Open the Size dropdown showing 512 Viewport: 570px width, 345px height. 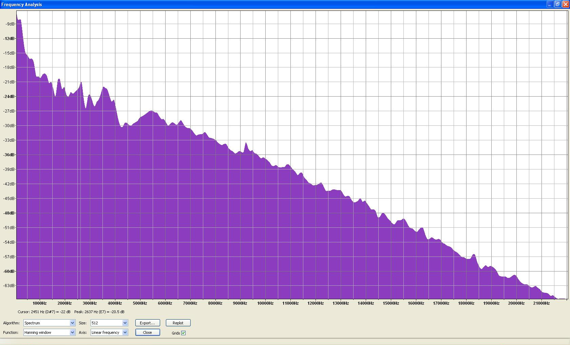pos(109,323)
